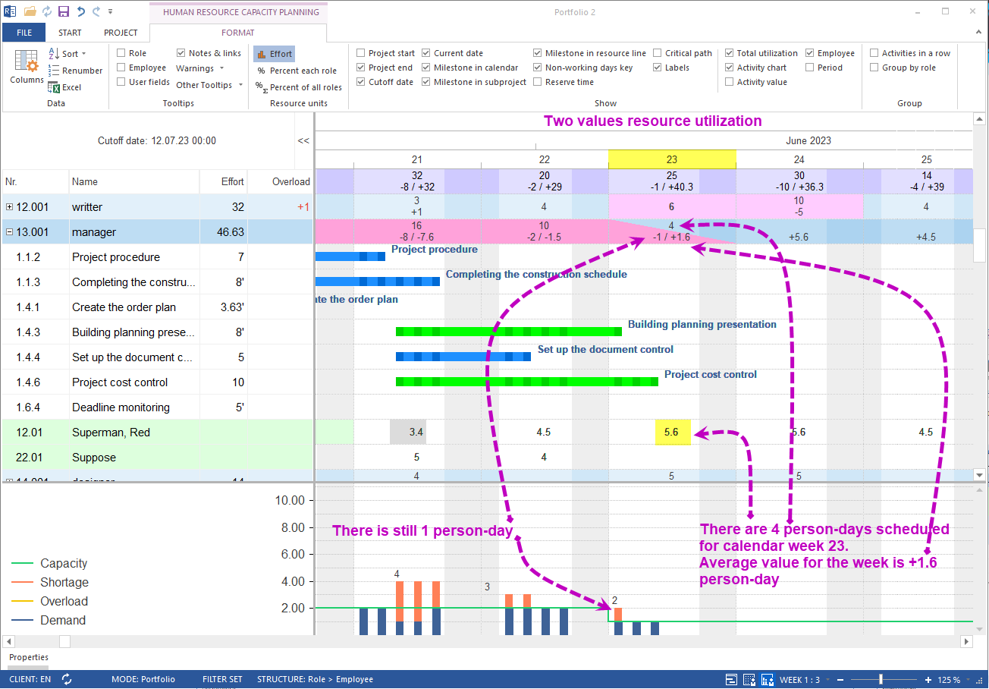Expand the writer row 12.001
The image size is (989, 689).
coord(8,206)
